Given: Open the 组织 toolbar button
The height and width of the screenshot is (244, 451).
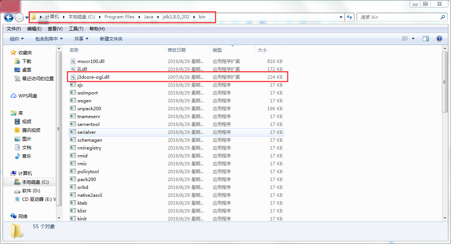Looking at the screenshot, I should point(15,39).
